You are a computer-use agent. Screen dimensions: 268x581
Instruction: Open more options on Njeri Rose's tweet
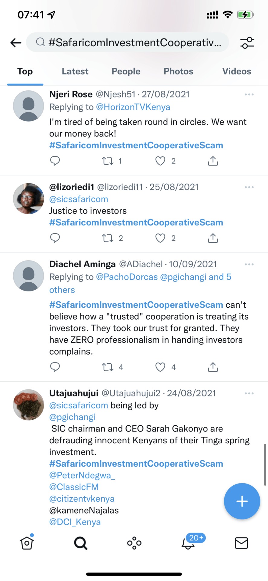click(x=249, y=95)
